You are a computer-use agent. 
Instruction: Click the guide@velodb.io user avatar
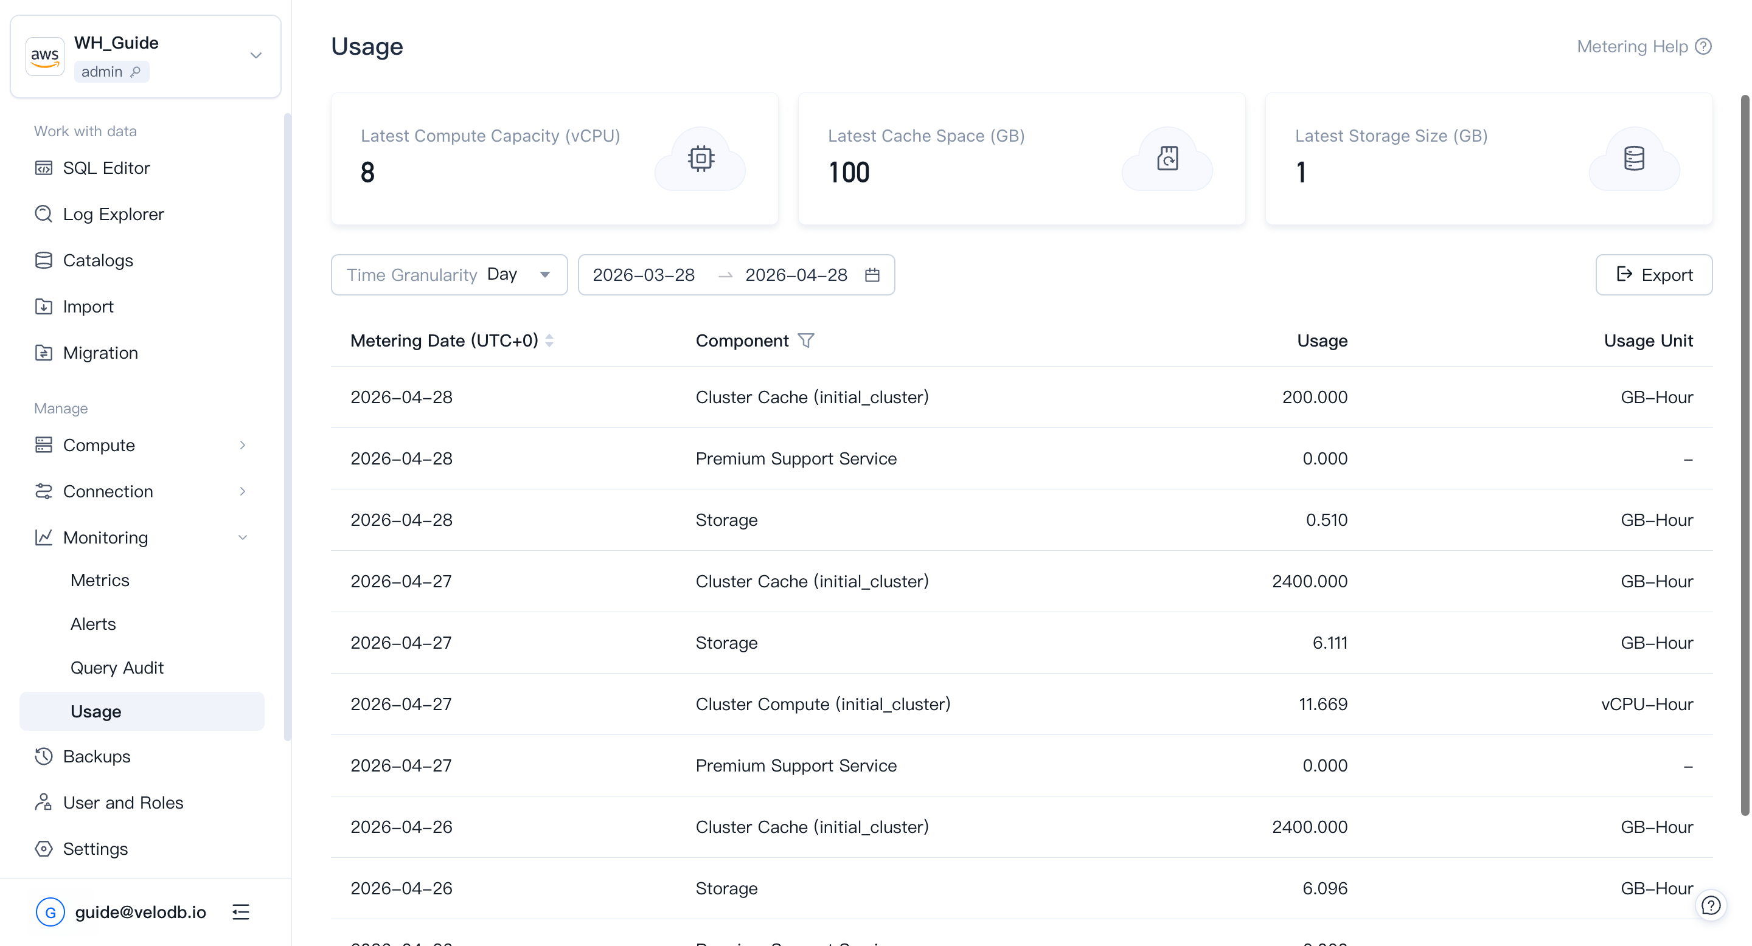[x=50, y=912]
